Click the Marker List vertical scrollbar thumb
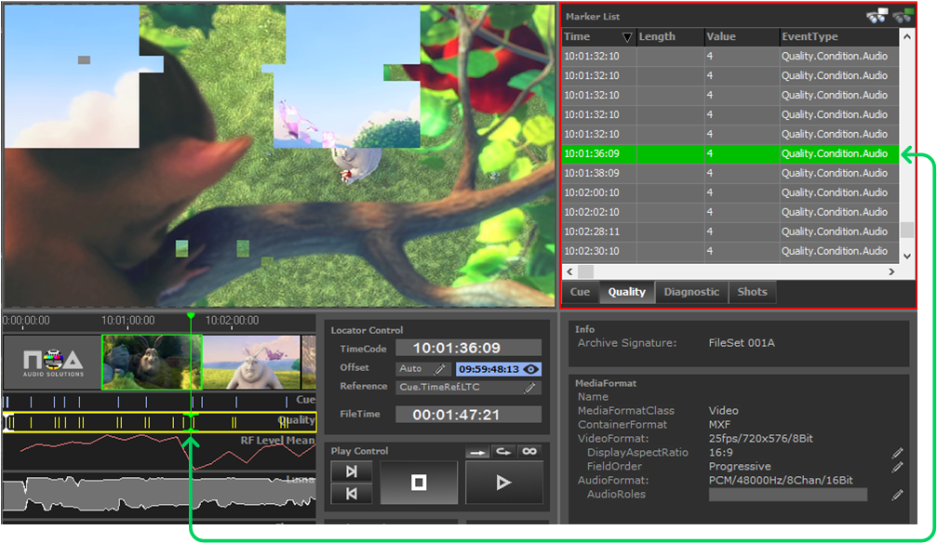 pos(907,230)
